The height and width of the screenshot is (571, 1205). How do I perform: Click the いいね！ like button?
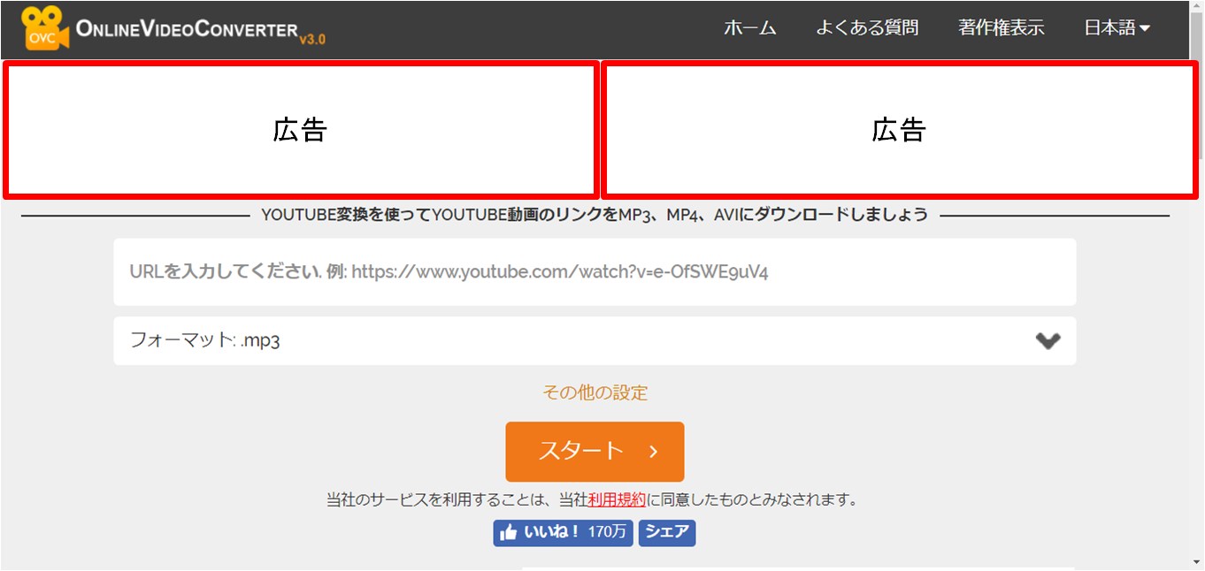point(563,533)
